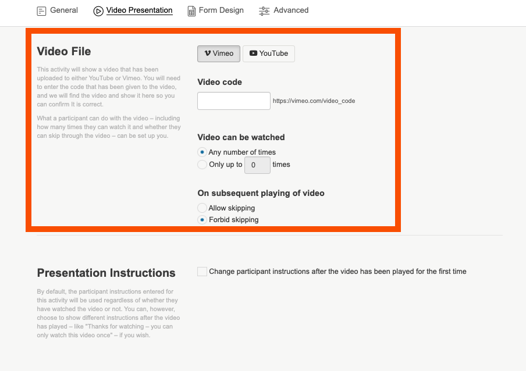The height and width of the screenshot is (371, 526).
Task: Click the watch limit number field
Action: [x=257, y=165]
